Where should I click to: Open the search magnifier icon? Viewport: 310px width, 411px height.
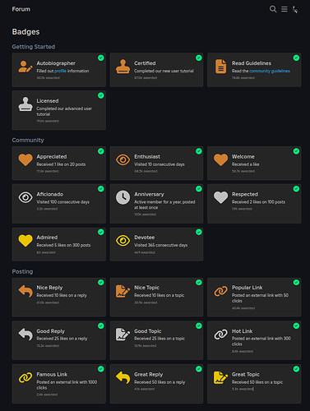pyautogui.click(x=273, y=9)
